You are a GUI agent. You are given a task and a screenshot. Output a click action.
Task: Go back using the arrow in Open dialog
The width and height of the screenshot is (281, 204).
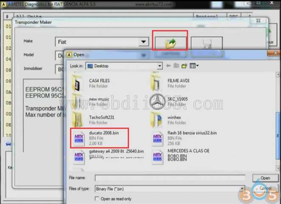click(x=168, y=66)
